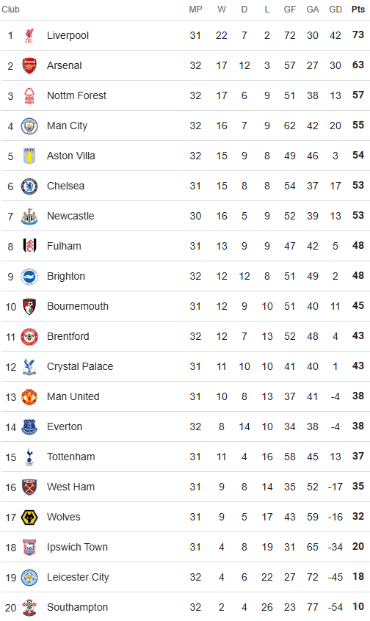
Task: Click the Pts column header
Action: click(358, 10)
